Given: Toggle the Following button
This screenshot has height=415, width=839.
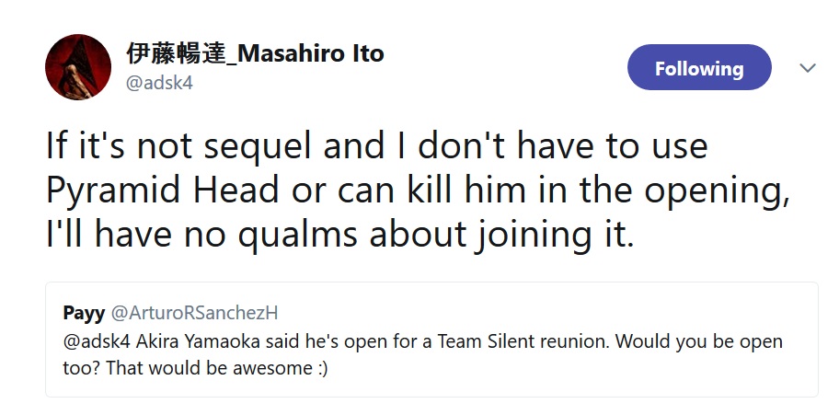Looking at the screenshot, I should (699, 68).
